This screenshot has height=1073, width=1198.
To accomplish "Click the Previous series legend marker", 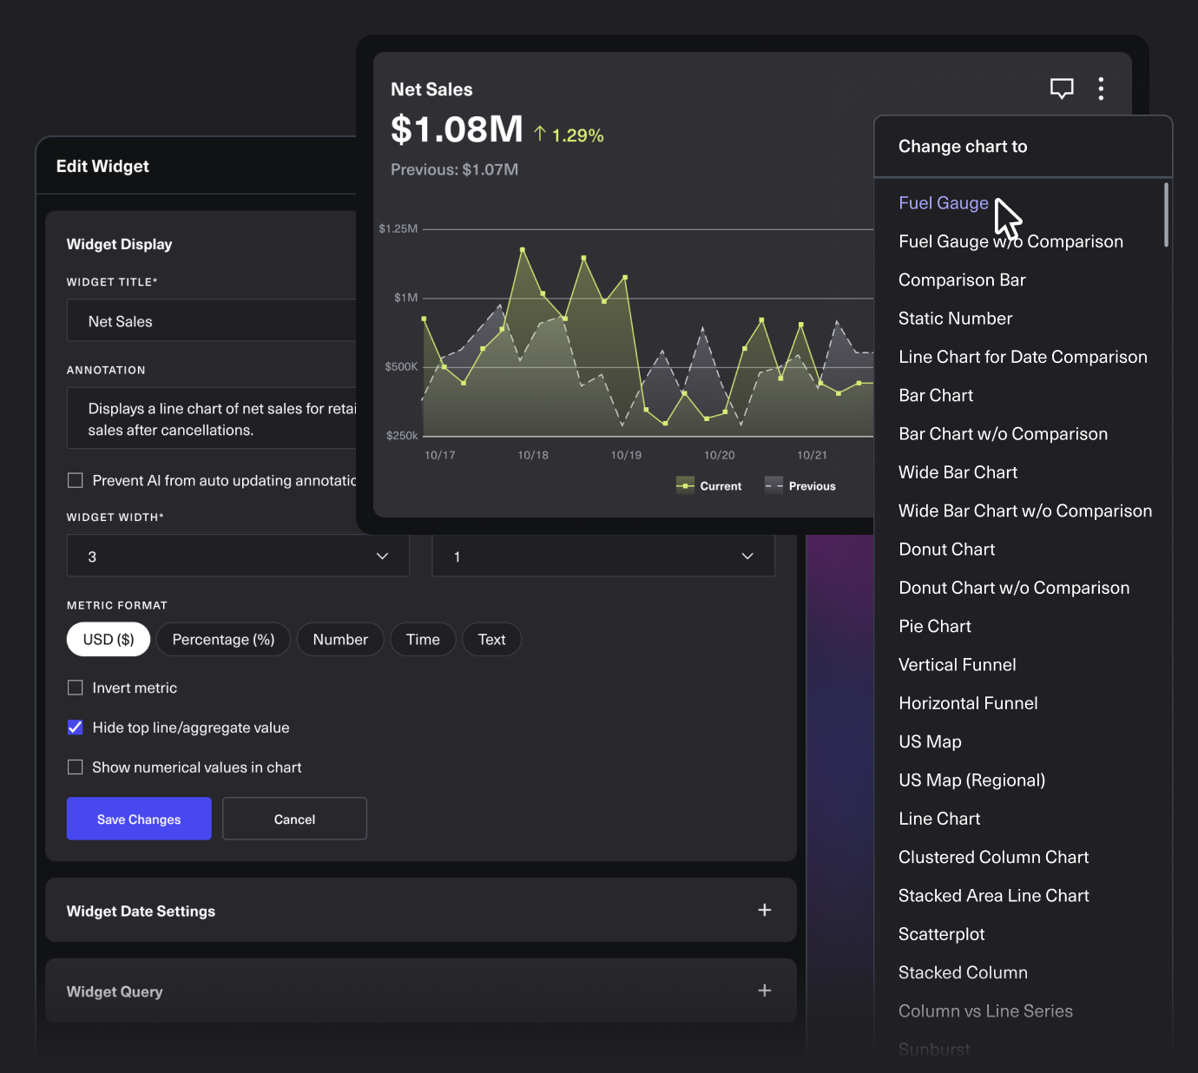I will [x=773, y=486].
